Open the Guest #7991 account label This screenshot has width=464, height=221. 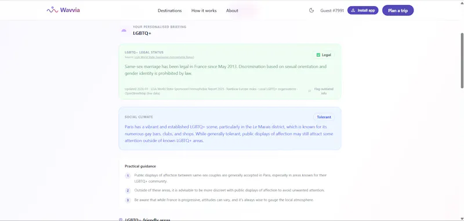332,10
